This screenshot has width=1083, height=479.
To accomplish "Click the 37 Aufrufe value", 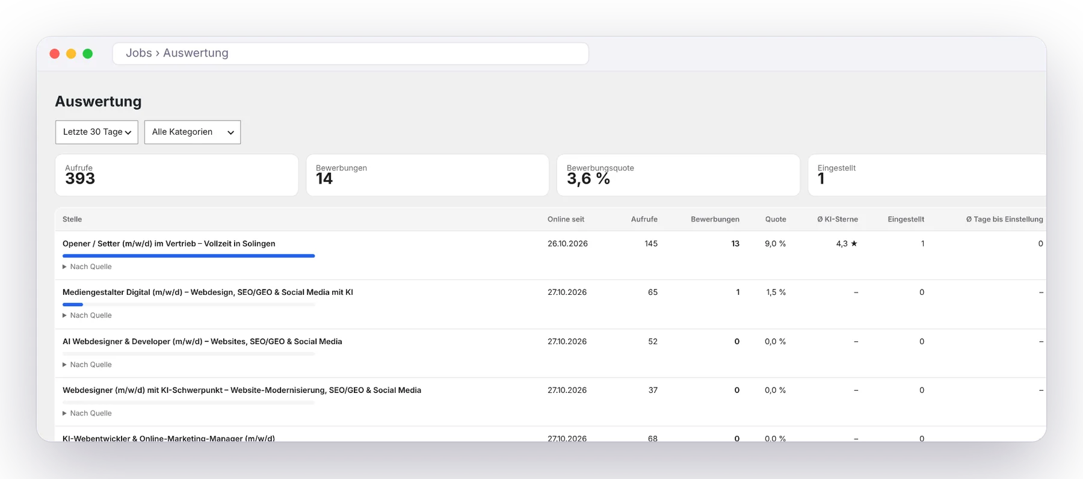I will (653, 391).
